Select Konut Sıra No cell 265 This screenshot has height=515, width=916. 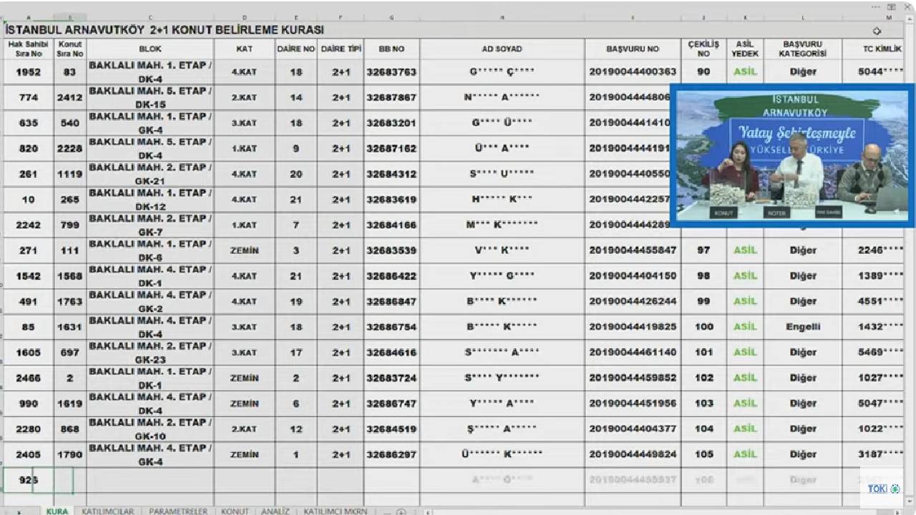pyautogui.click(x=70, y=200)
